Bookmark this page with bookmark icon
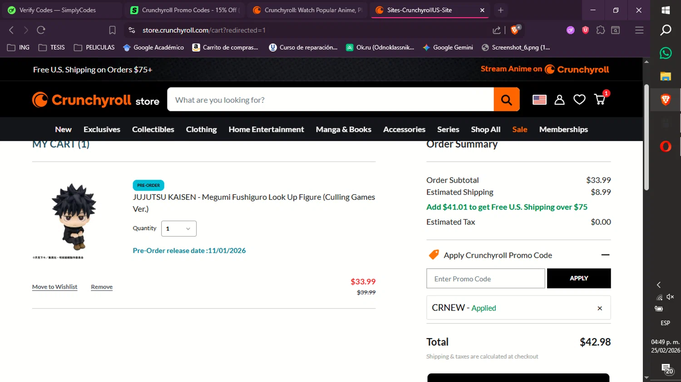681x382 pixels. [112, 30]
